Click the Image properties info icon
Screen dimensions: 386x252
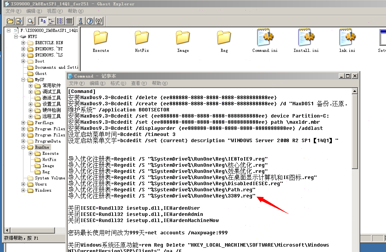point(81,21)
